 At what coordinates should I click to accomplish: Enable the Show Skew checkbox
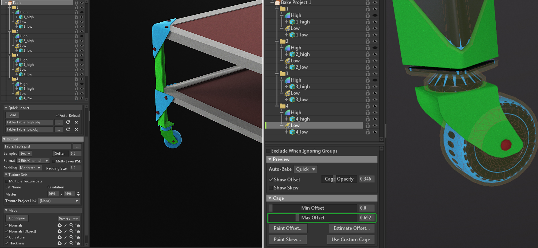(x=271, y=188)
